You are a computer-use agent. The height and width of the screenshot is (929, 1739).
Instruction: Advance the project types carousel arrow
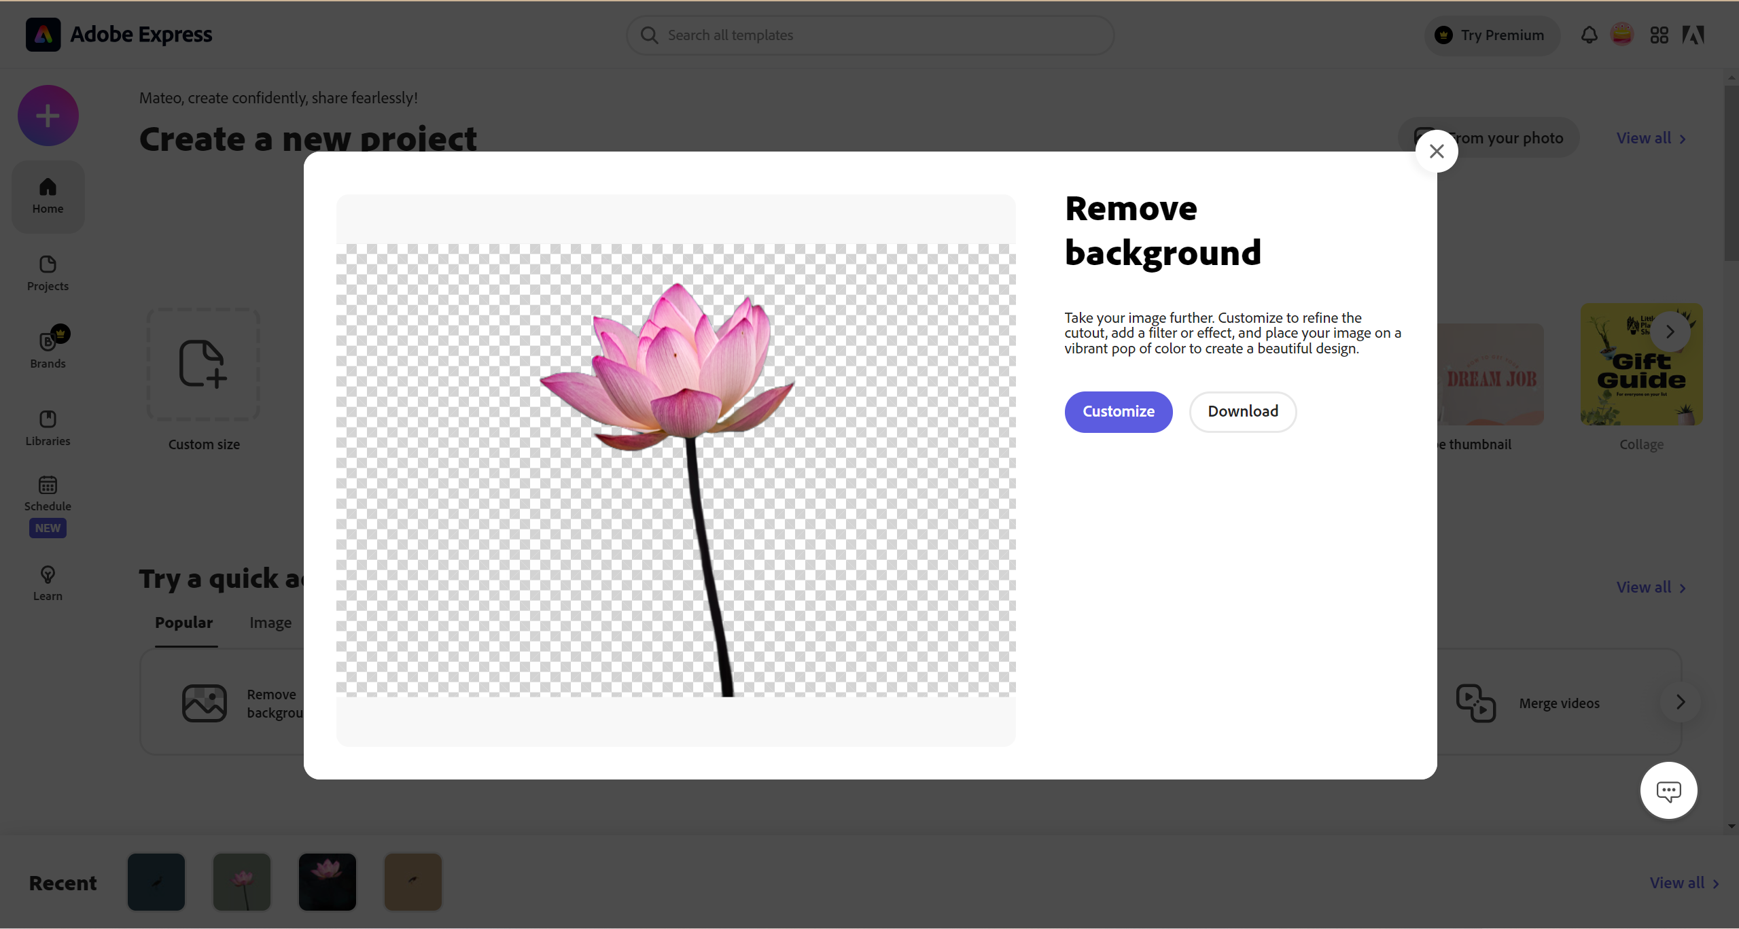point(1670,332)
